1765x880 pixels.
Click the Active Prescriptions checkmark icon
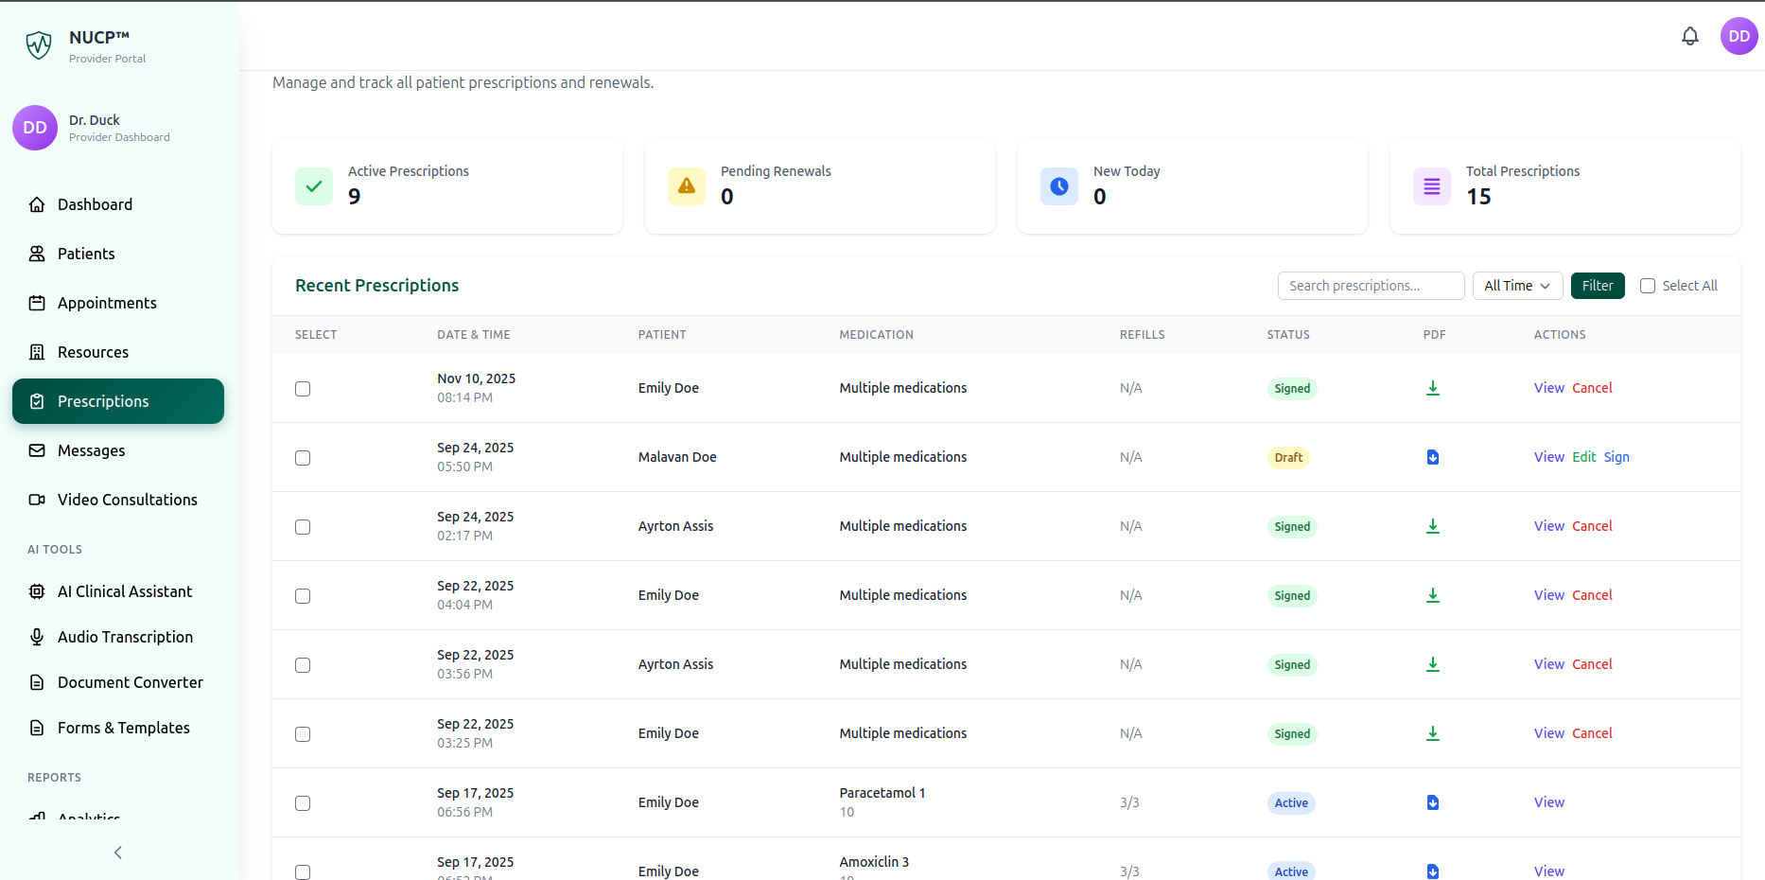pyautogui.click(x=314, y=186)
